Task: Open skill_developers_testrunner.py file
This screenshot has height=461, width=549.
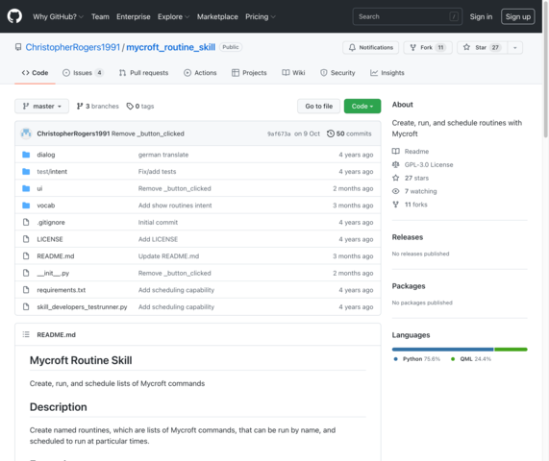Action: point(82,306)
